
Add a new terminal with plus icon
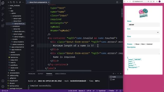(x=113, y=74)
